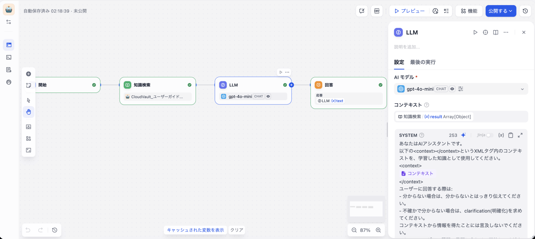535x239 pixels.
Task: Click the ENV environment variables icon
Action: [x=377, y=11]
